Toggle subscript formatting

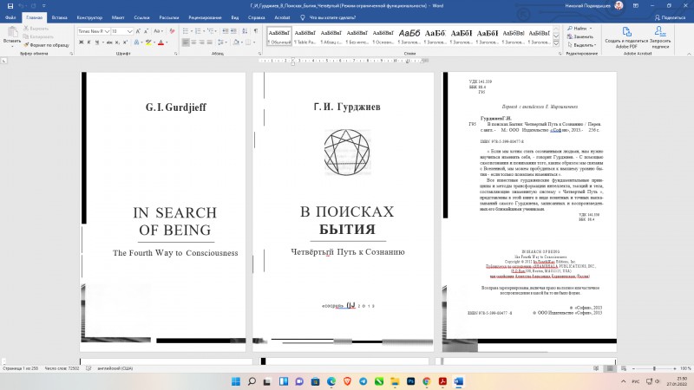coord(117,42)
